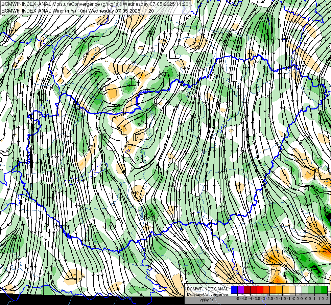This screenshot has width=331, height=305.
Task: Click the -5 tick label in legend
Action: point(237,299)
